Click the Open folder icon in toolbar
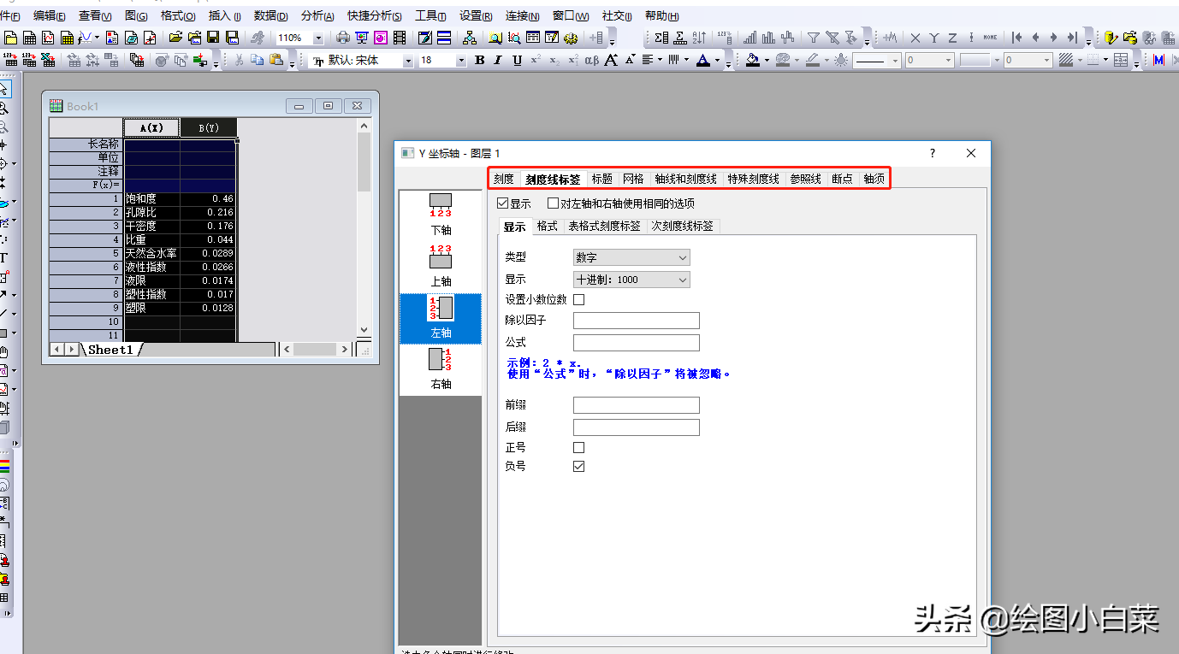The image size is (1179, 654). tap(175, 38)
